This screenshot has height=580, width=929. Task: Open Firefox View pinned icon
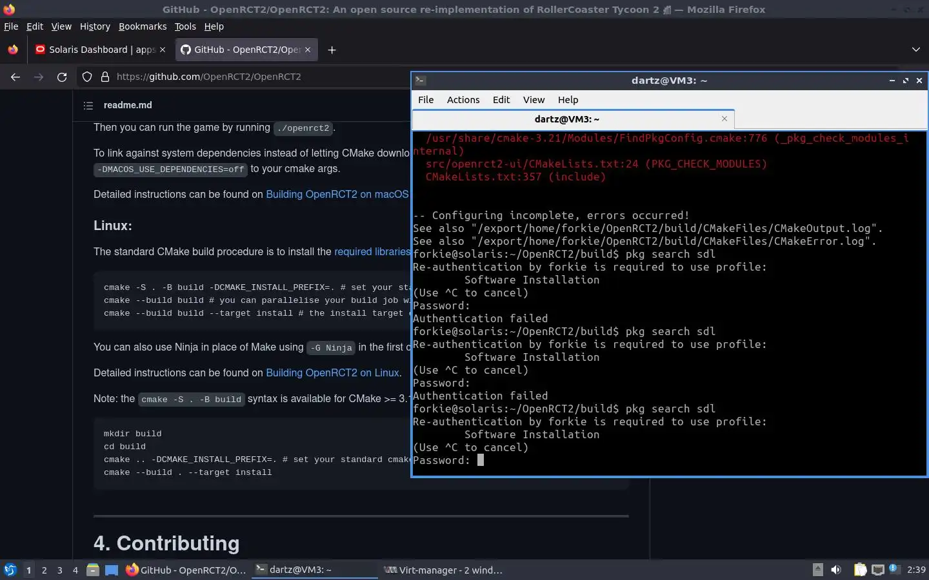(x=13, y=50)
